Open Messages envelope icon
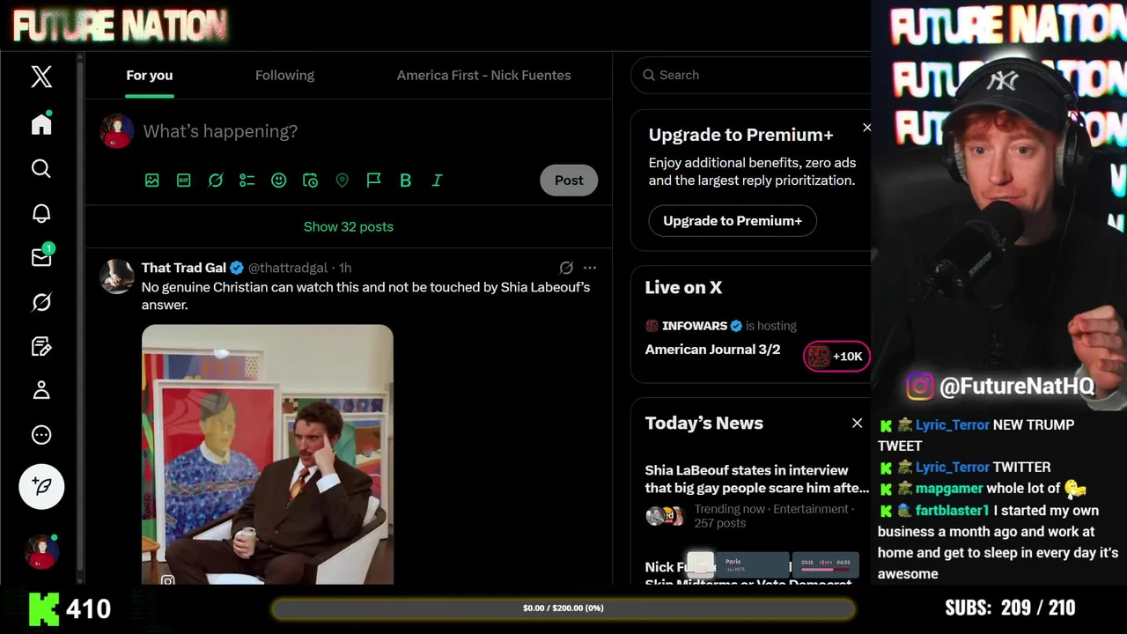 point(41,257)
